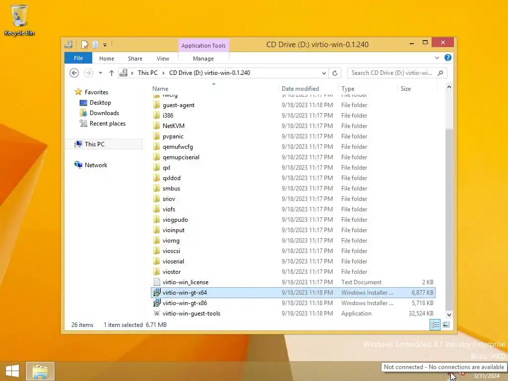Select the NetKVM folder icon
The width and height of the screenshot is (508, 381).
156,126
